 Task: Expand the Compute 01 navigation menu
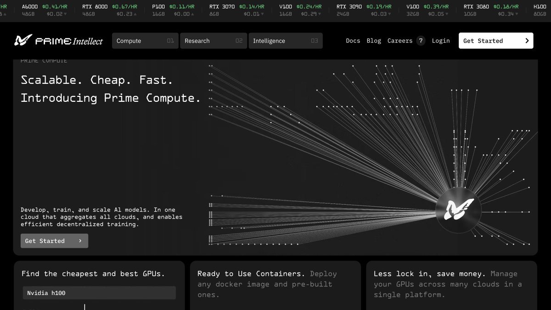tap(145, 41)
